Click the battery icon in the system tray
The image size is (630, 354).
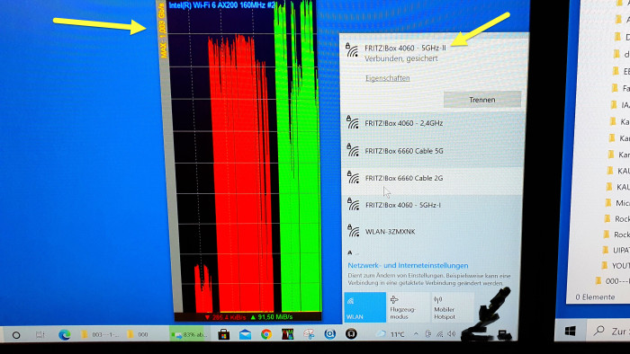click(x=427, y=333)
